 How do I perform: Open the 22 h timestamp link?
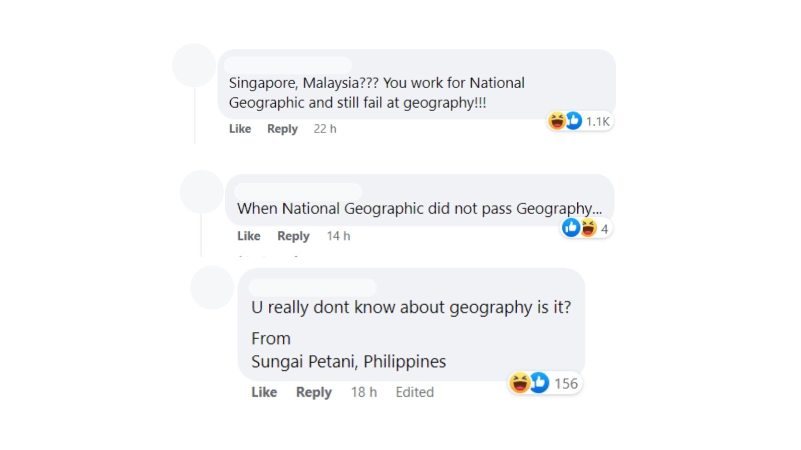325,129
